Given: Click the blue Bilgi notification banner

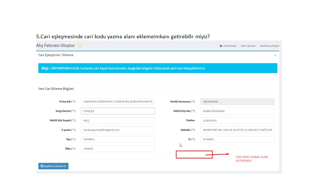Looking at the screenshot, I should click(x=158, y=68).
